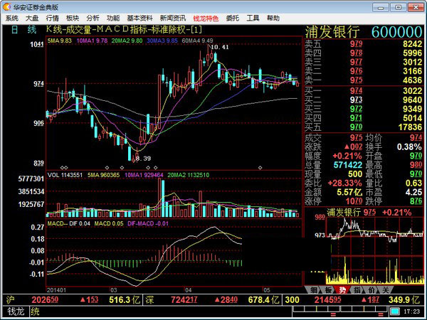Open the 基本资料 menu
This screenshot has width=427, height=320.
coord(139,18)
